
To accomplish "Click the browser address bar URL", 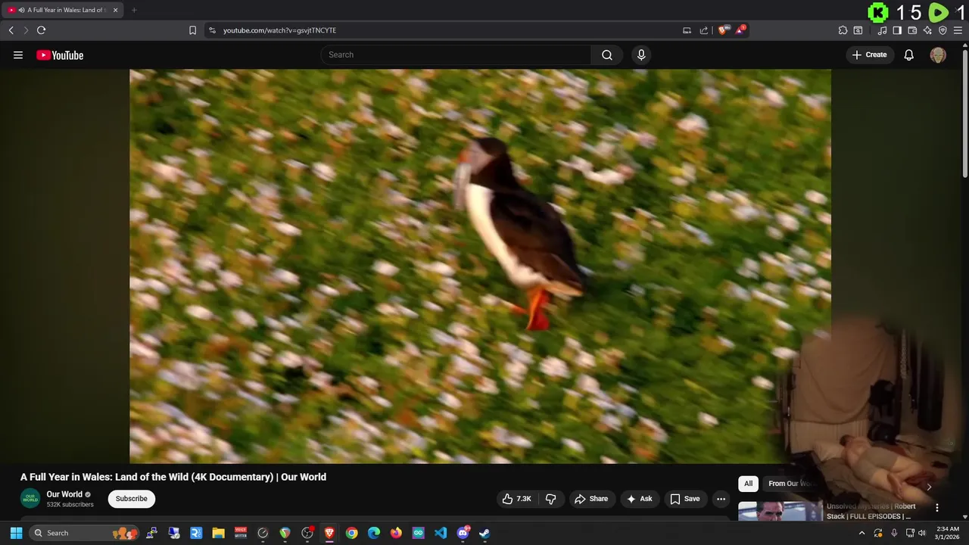I will coord(279,30).
